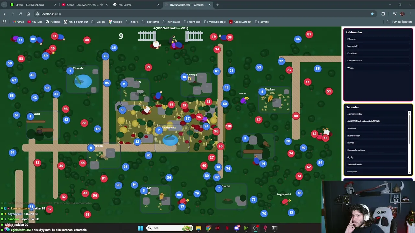Open Chrome three-dot menu
This screenshot has height=233, width=415.
[x=410, y=14]
